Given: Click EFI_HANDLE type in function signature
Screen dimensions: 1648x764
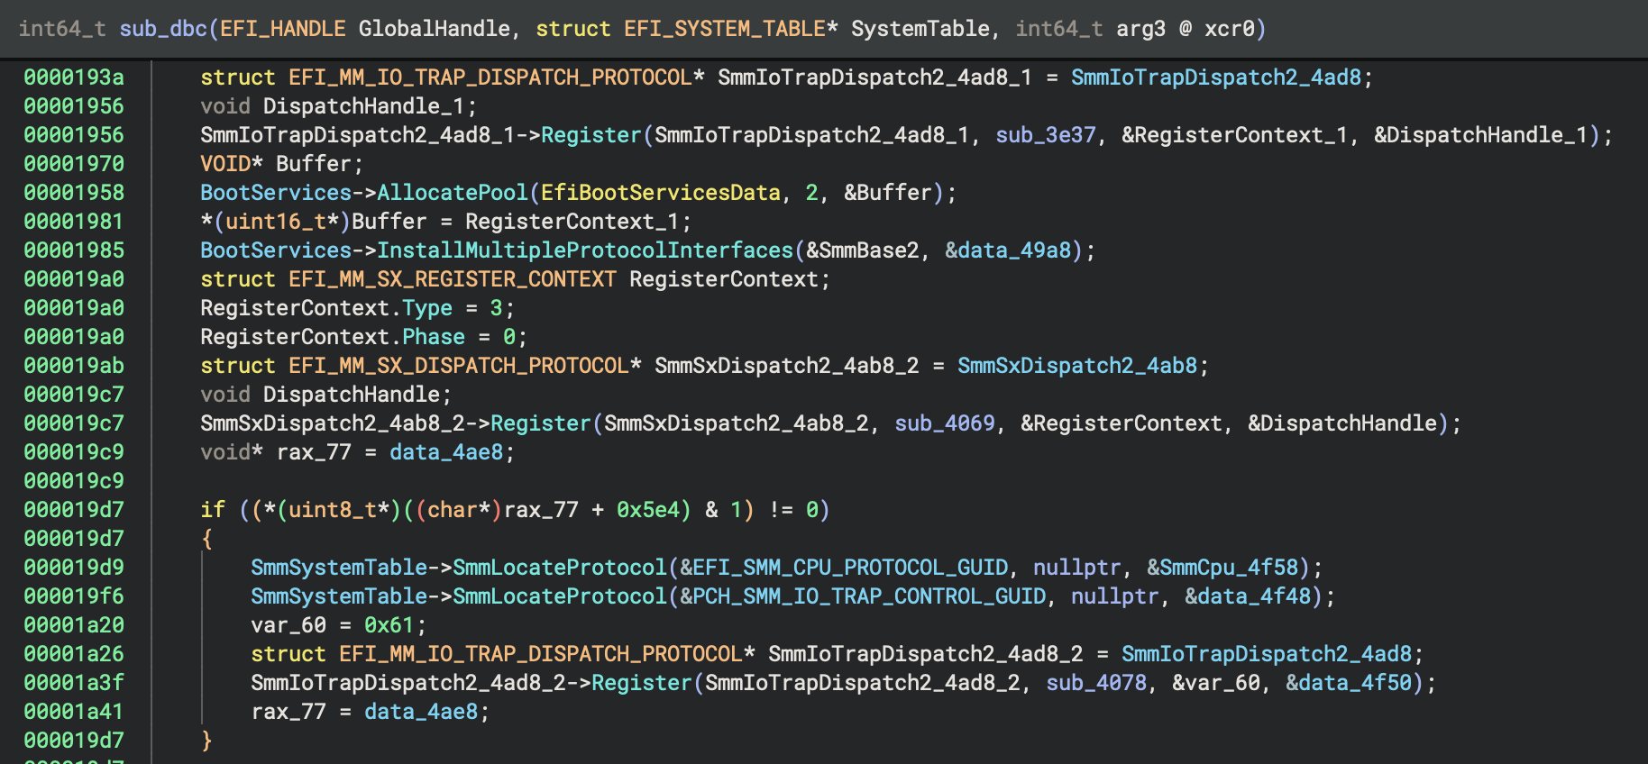Looking at the screenshot, I should 282,29.
